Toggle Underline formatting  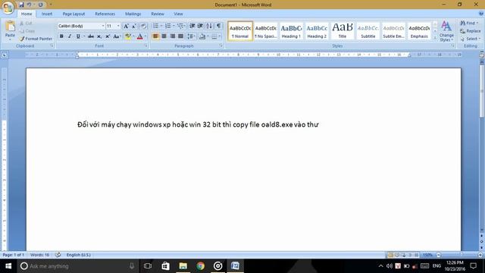click(x=78, y=36)
